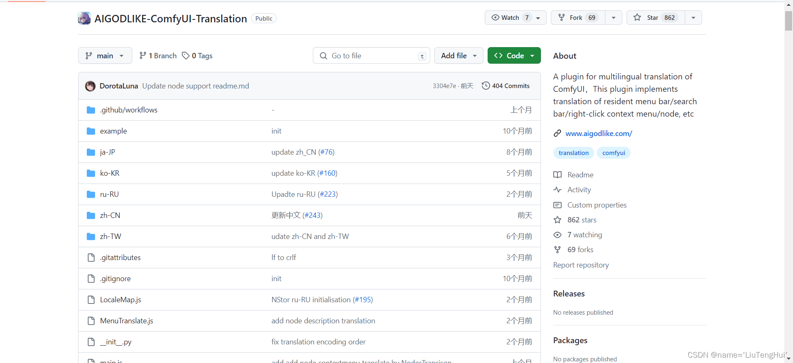Open commit hash 3304e7e
Image resolution: width=793 pixels, height=363 pixels.
pyautogui.click(x=444, y=86)
